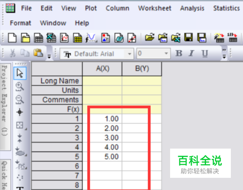The image size is (243, 190).
Task: Click the Open project folder icon
Action: pyautogui.click(x=150, y=38)
